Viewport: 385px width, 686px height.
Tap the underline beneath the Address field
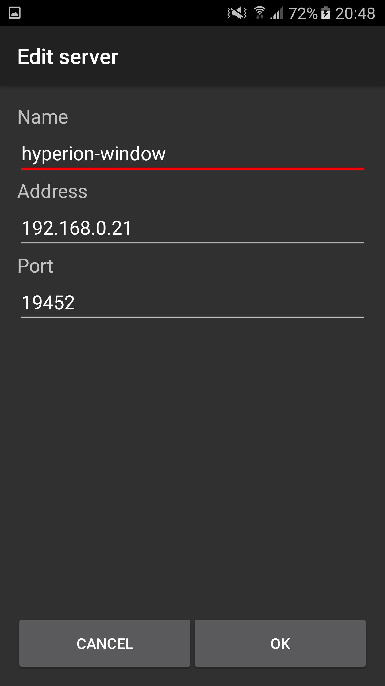coord(192,243)
